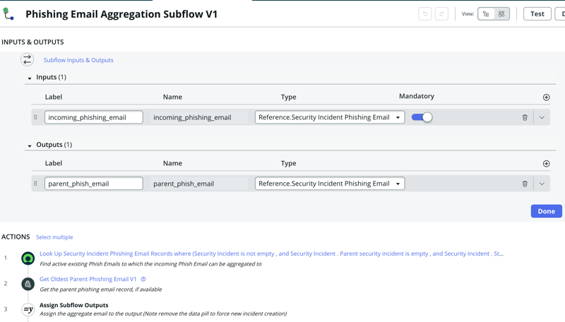Click the Done button
The image size is (565, 322).
tap(546, 211)
